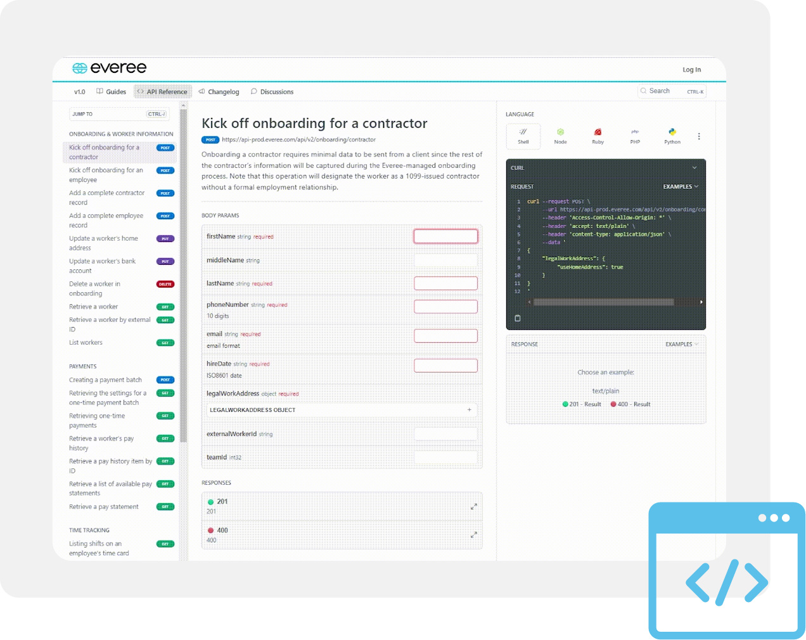The width and height of the screenshot is (806, 640).
Task: Click the 400 response row
Action: pyautogui.click(x=342, y=535)
